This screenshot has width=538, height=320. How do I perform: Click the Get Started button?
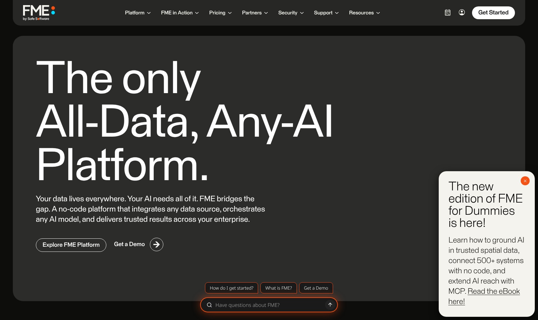click(x=493, y=13)
